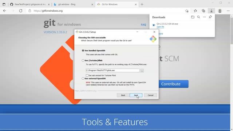
Task: Open a new browser tab
Action: click(x=142, y=4)
